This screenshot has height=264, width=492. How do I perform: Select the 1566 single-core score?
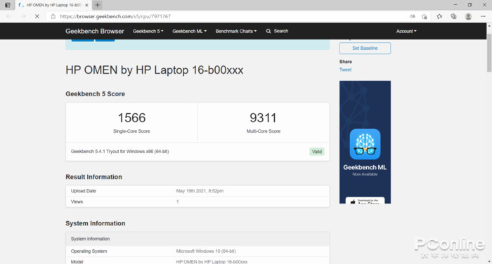[131, 118]
